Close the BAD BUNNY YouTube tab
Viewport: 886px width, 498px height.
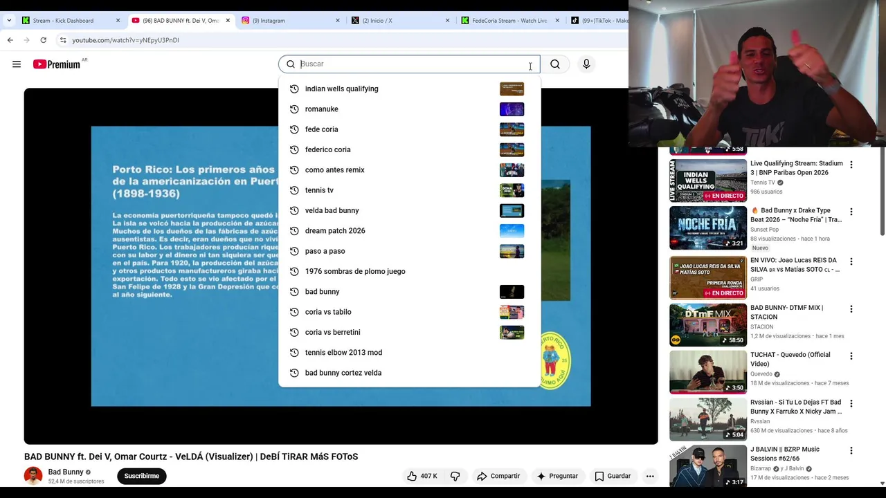click(x=228, y=21)
